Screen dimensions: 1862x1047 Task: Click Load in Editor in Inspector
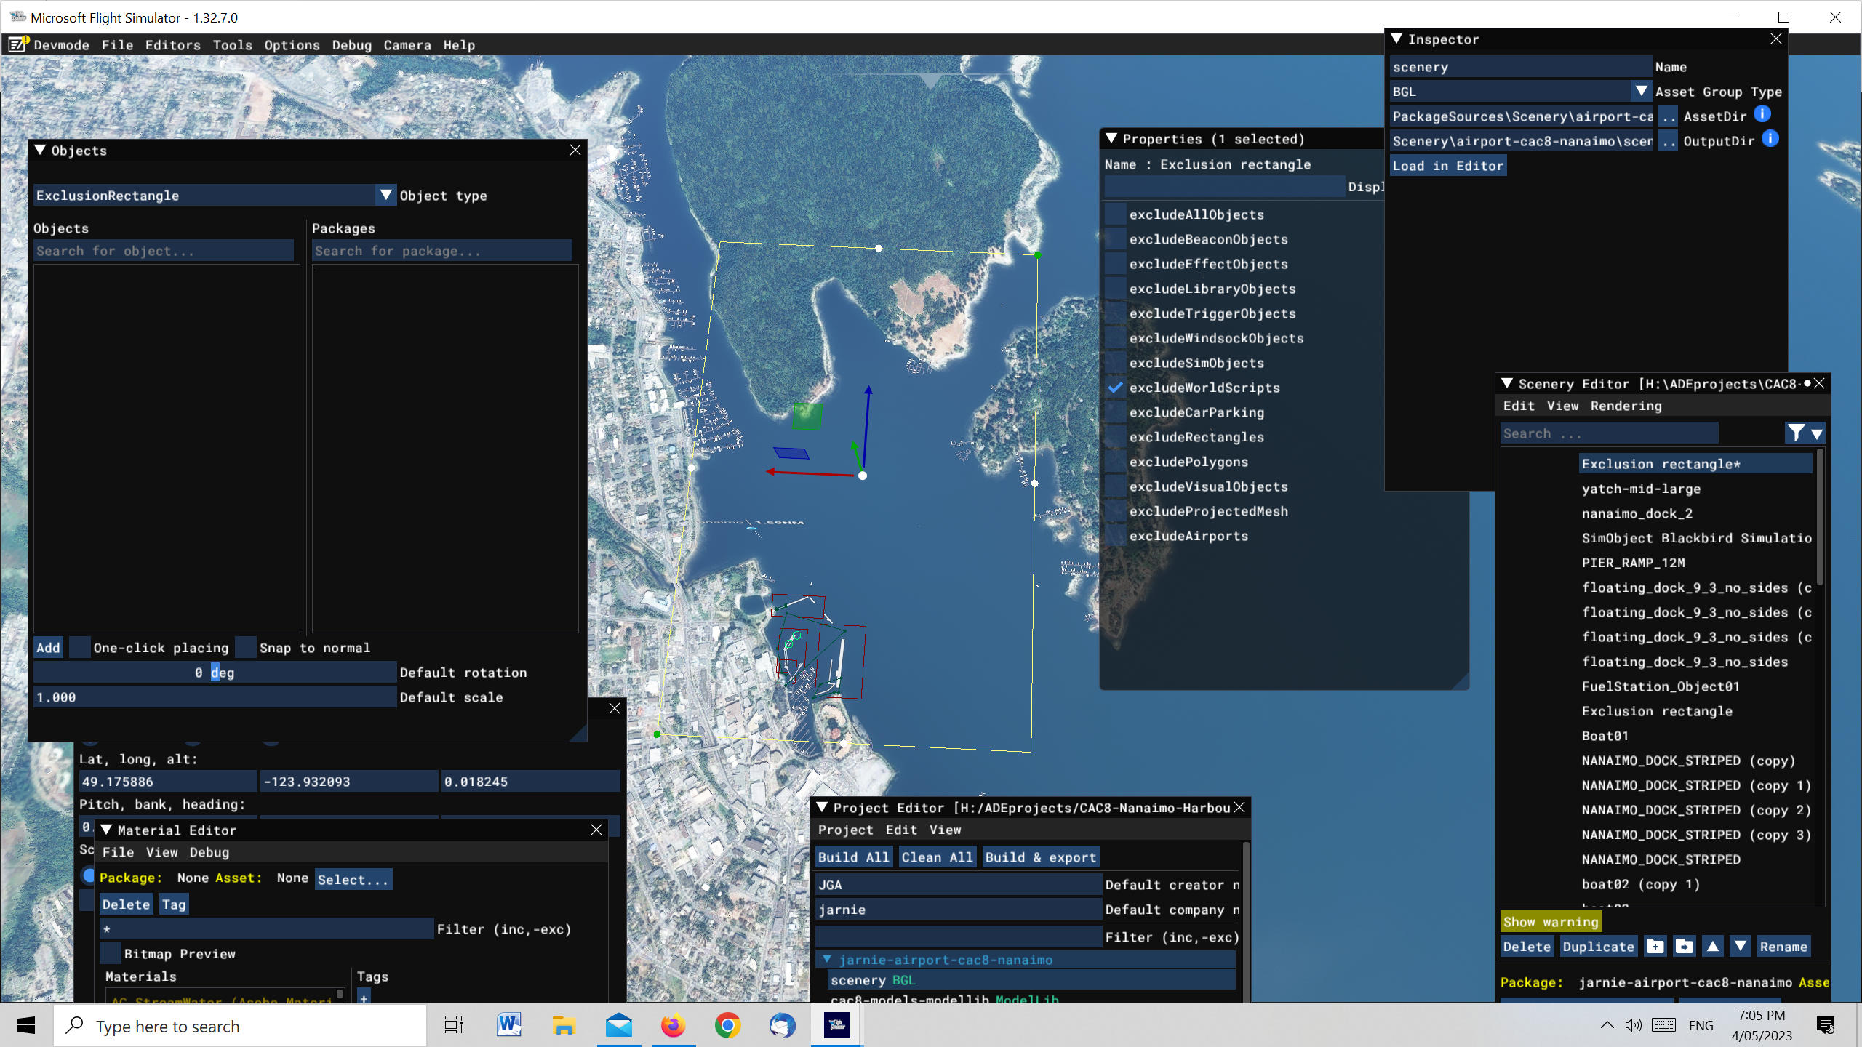click(x=1447, y=166)
